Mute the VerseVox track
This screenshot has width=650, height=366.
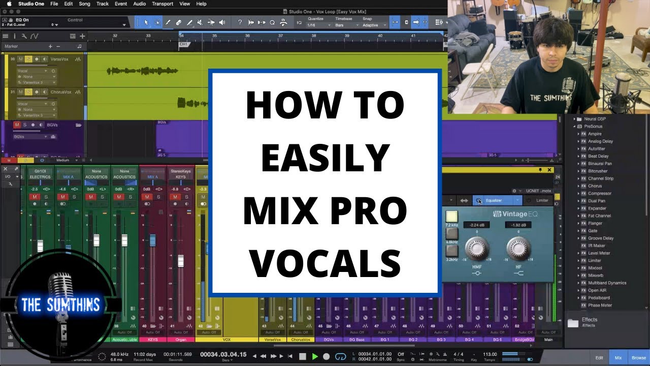(21, 59)
